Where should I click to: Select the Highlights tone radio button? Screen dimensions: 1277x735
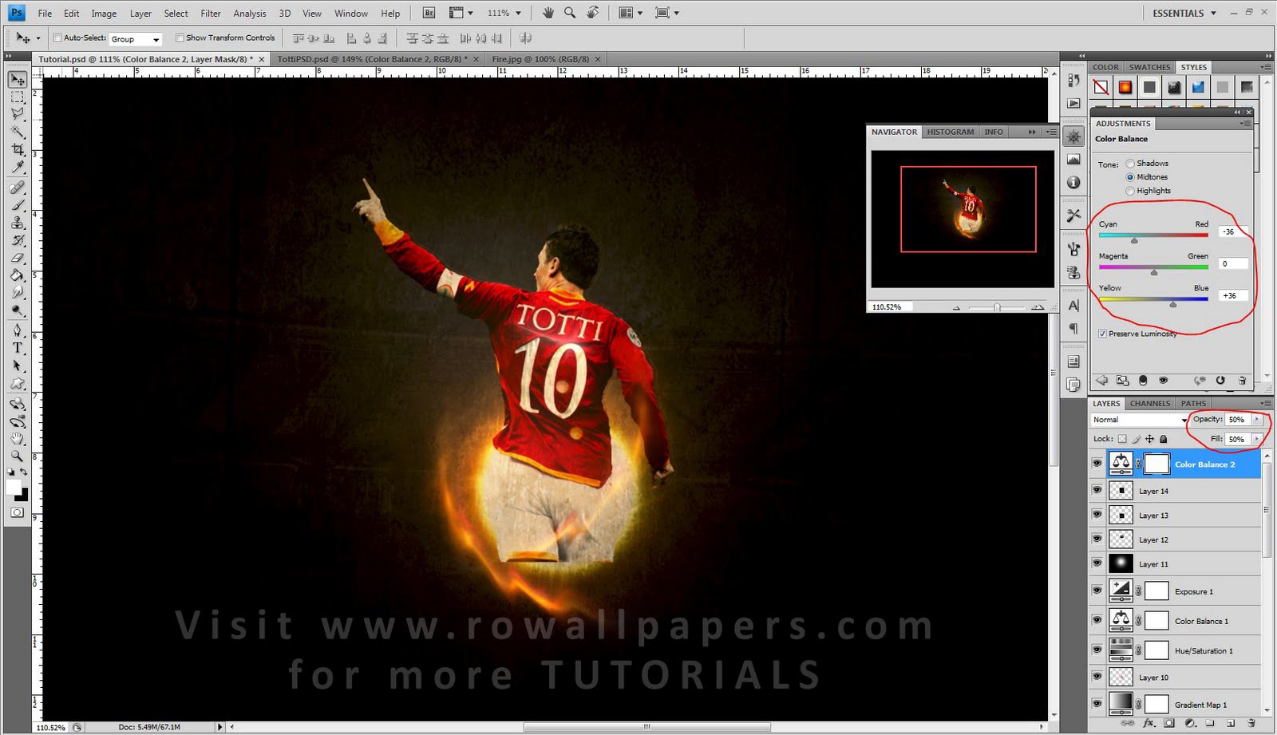tap(1130, 191)
